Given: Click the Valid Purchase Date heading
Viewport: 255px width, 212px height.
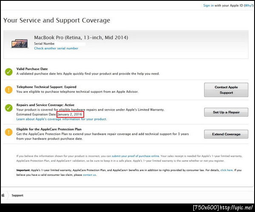Looking at the screenshot, I should [32, 69].
